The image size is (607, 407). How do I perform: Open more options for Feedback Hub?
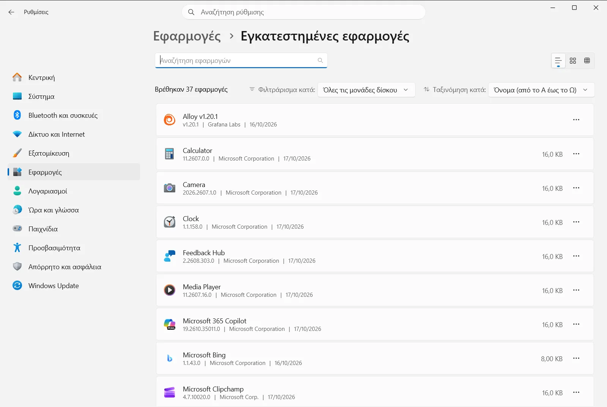(x=576, y=256)
